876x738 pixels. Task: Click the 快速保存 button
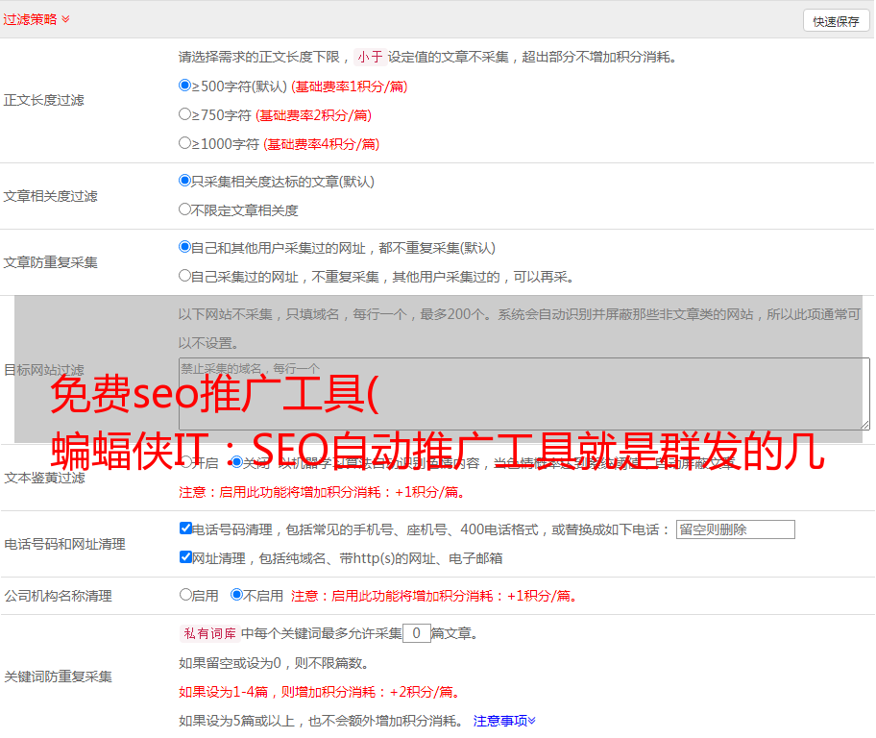click(x=836, y=21)
